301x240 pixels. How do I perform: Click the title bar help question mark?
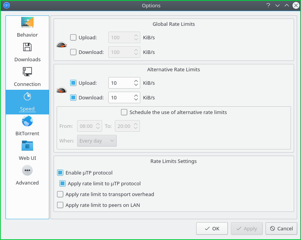point(268,5)
